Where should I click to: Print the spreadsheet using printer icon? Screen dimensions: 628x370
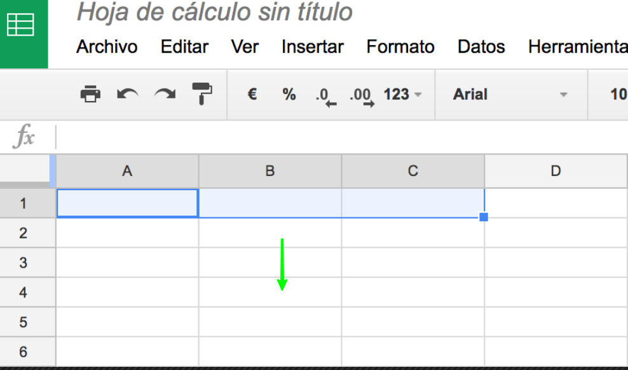click(90, 95)
